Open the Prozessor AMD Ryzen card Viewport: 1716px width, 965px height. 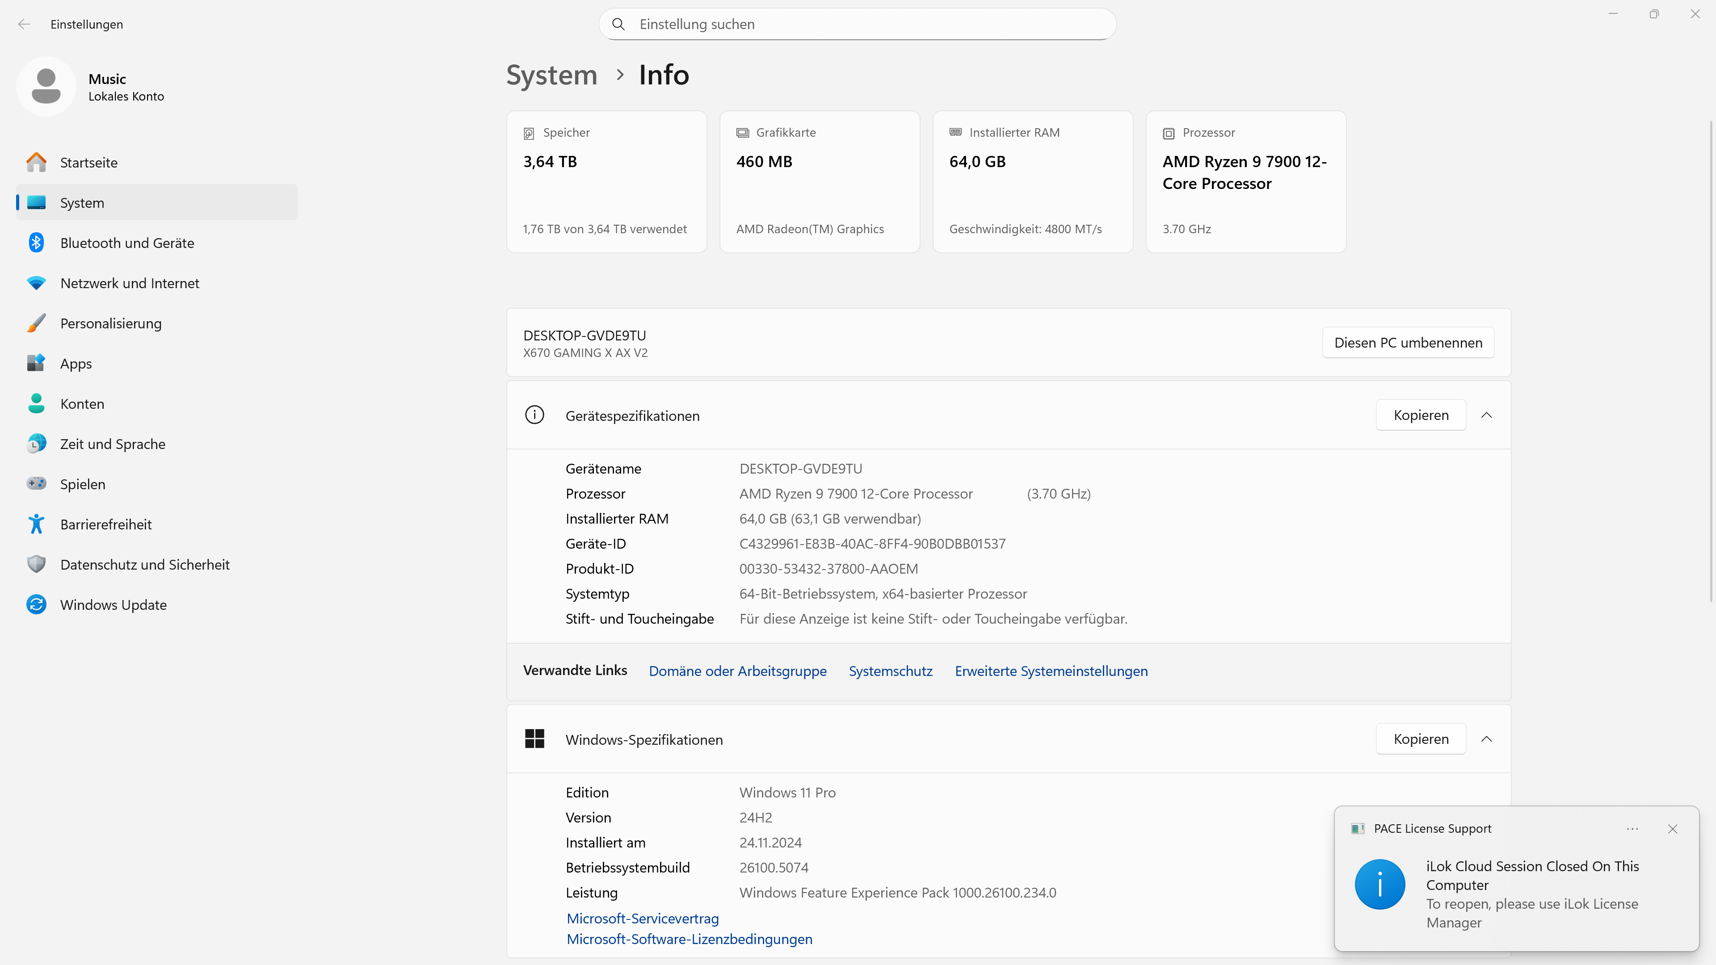pyautogui.click(x=1246, y=182)
